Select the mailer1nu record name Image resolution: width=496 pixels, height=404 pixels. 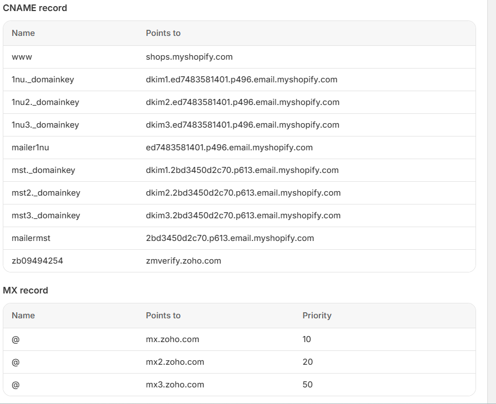(x=30, y=148)
